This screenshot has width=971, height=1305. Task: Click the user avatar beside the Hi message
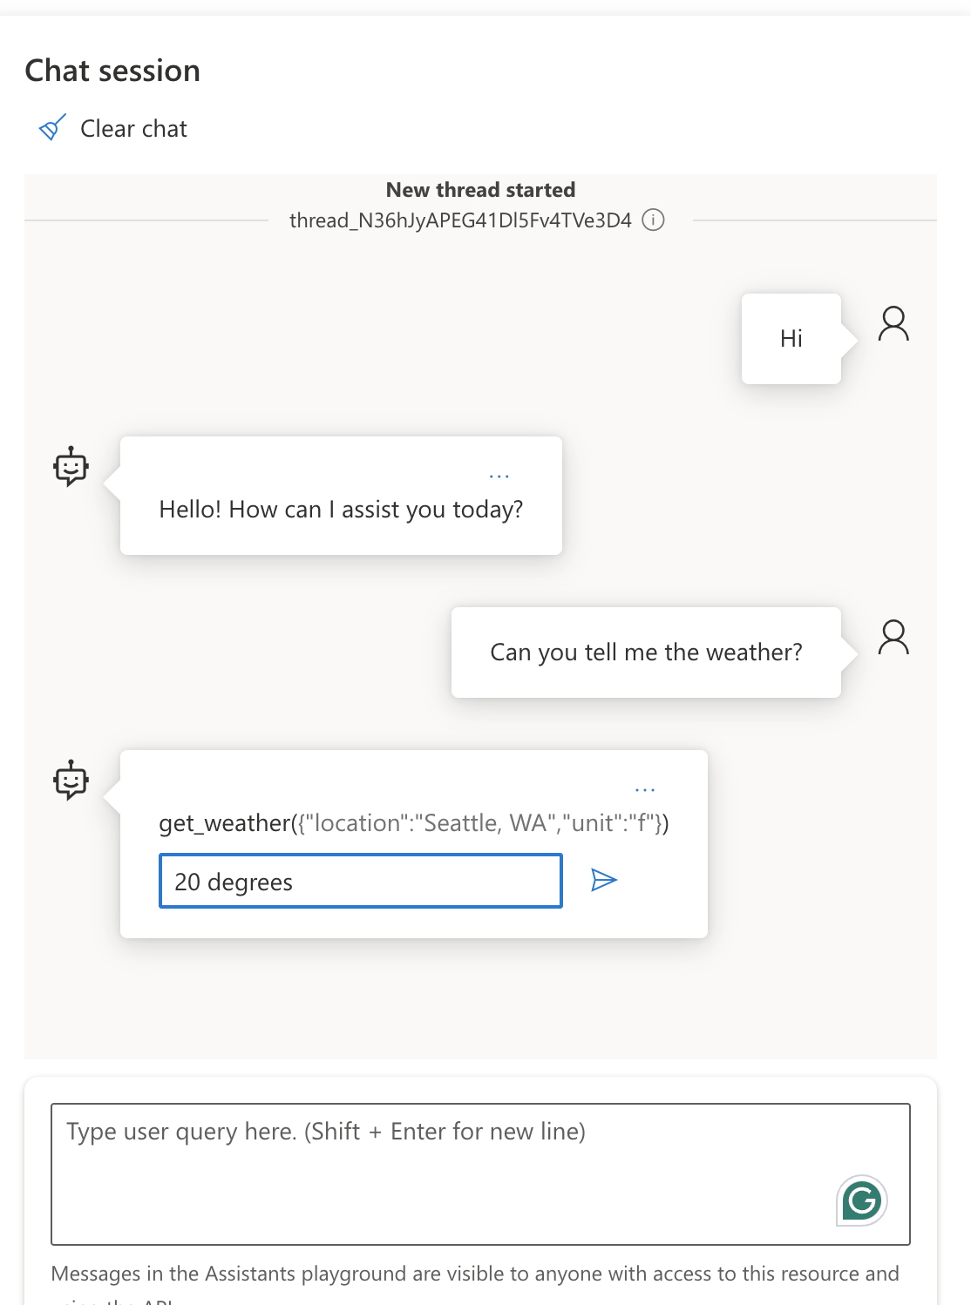tap(893, 323)
